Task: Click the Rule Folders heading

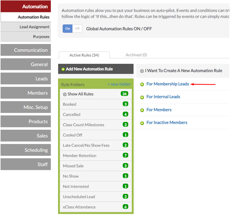Action: coord(73,85)
